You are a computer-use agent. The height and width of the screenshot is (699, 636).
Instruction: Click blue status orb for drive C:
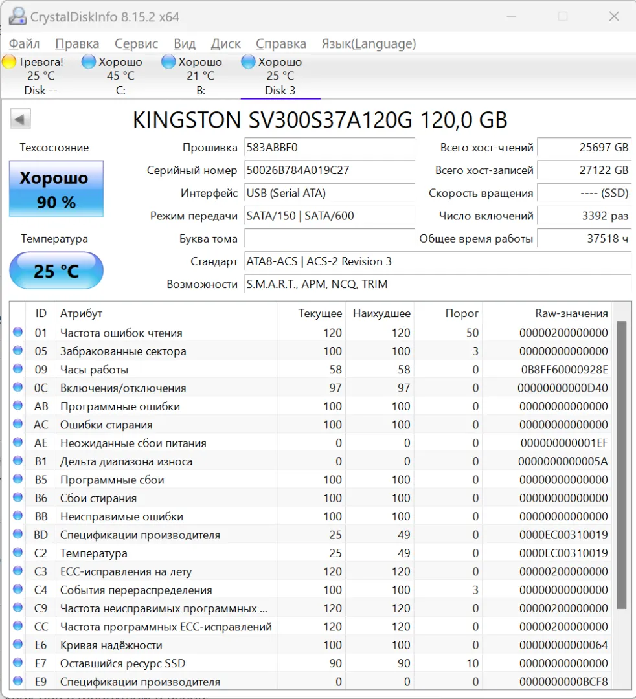tap(89, 62)
